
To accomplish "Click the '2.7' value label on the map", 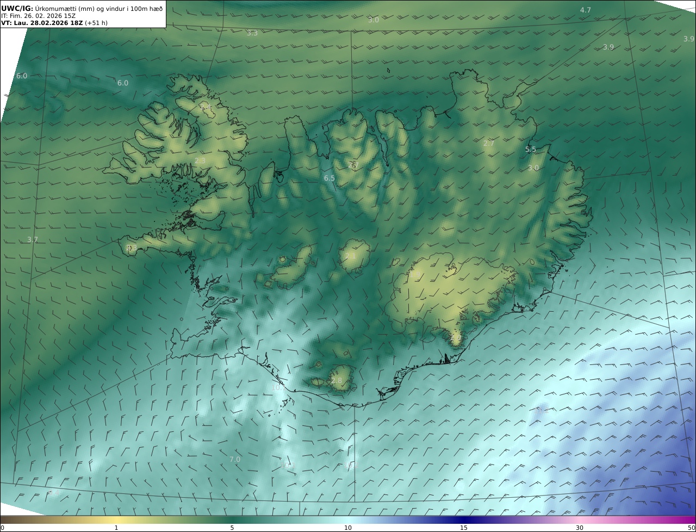I will pos(489,144).
